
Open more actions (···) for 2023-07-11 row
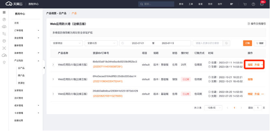(x=263, y=65)
